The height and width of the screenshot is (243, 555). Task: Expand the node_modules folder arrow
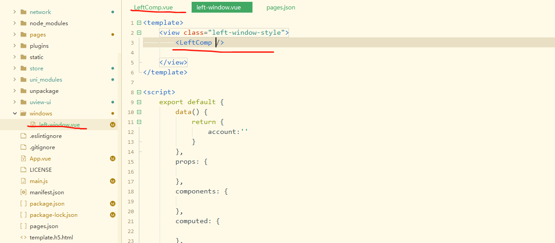(15, 23)
